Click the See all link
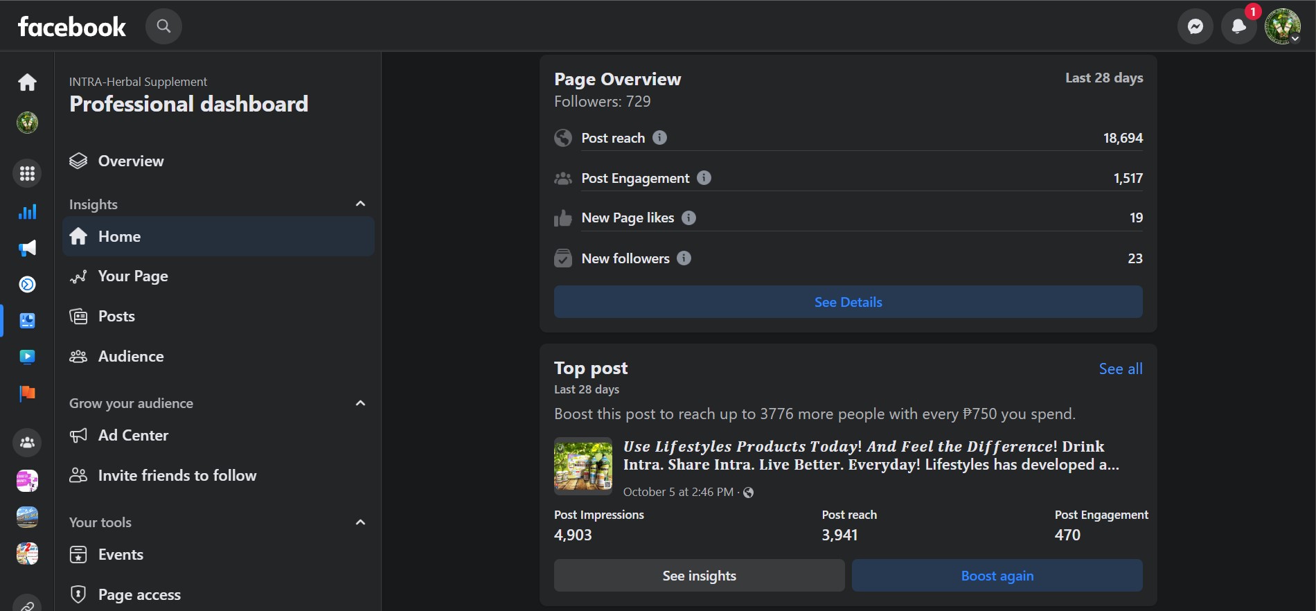The height and width of the screenshot is (611, 1316). [1121, 369]
